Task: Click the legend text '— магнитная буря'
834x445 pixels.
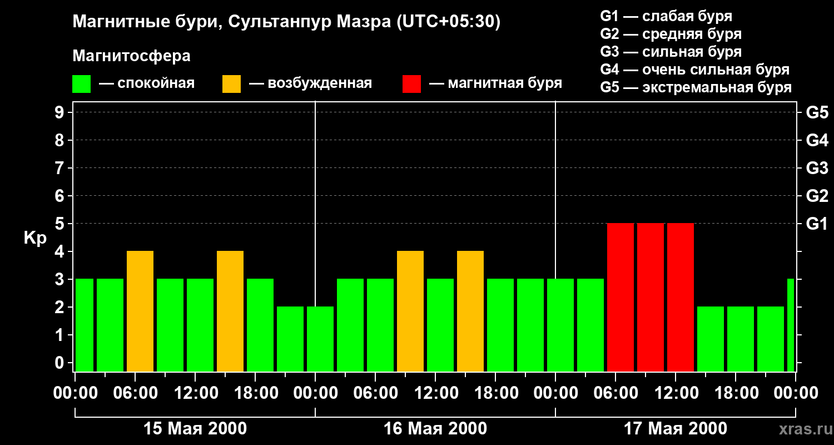Action: (495, 84)
